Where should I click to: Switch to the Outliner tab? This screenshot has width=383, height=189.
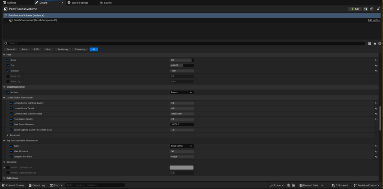coord(10,3)
